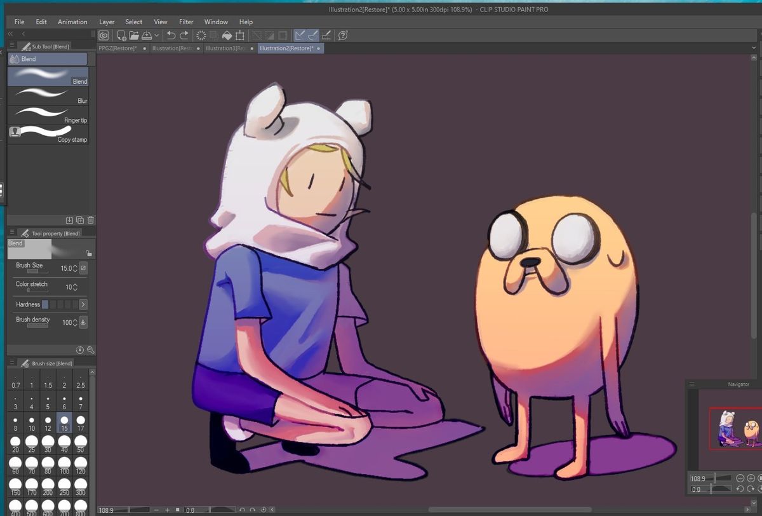Click the New file toolbar icon

coord(121,36)
